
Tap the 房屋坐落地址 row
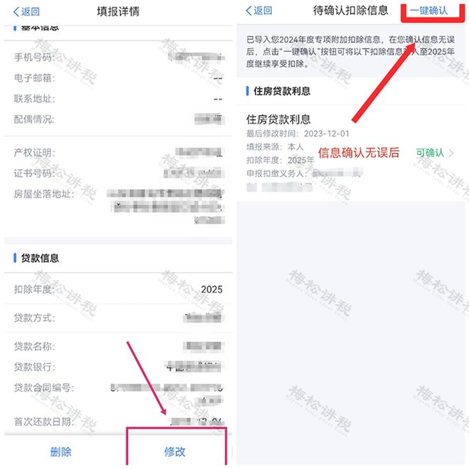coord(118,207)
